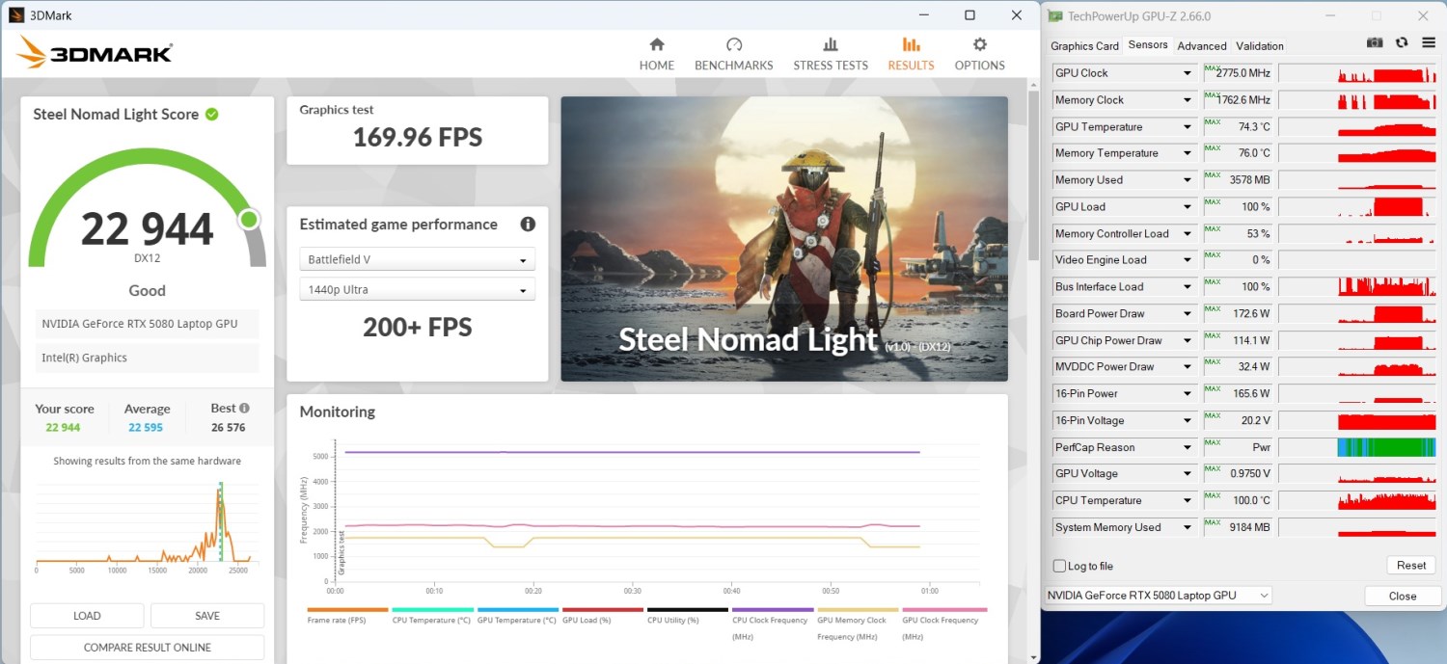Switch to the Advanced tab
Viewport: 1447px width, 664px height.
click(x=1202, y=46)
